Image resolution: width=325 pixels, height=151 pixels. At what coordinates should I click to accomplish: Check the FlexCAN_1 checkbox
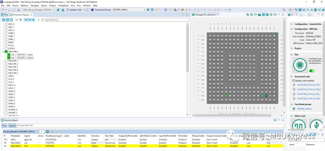(6, 61)
